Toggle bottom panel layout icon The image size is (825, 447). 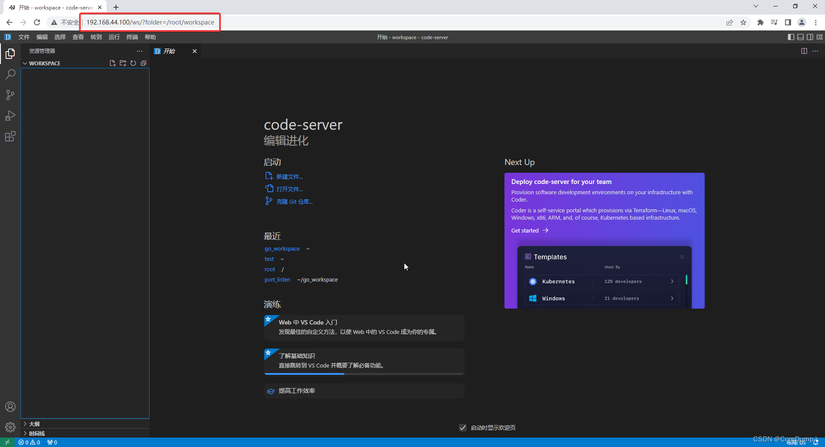pos(801,37)
